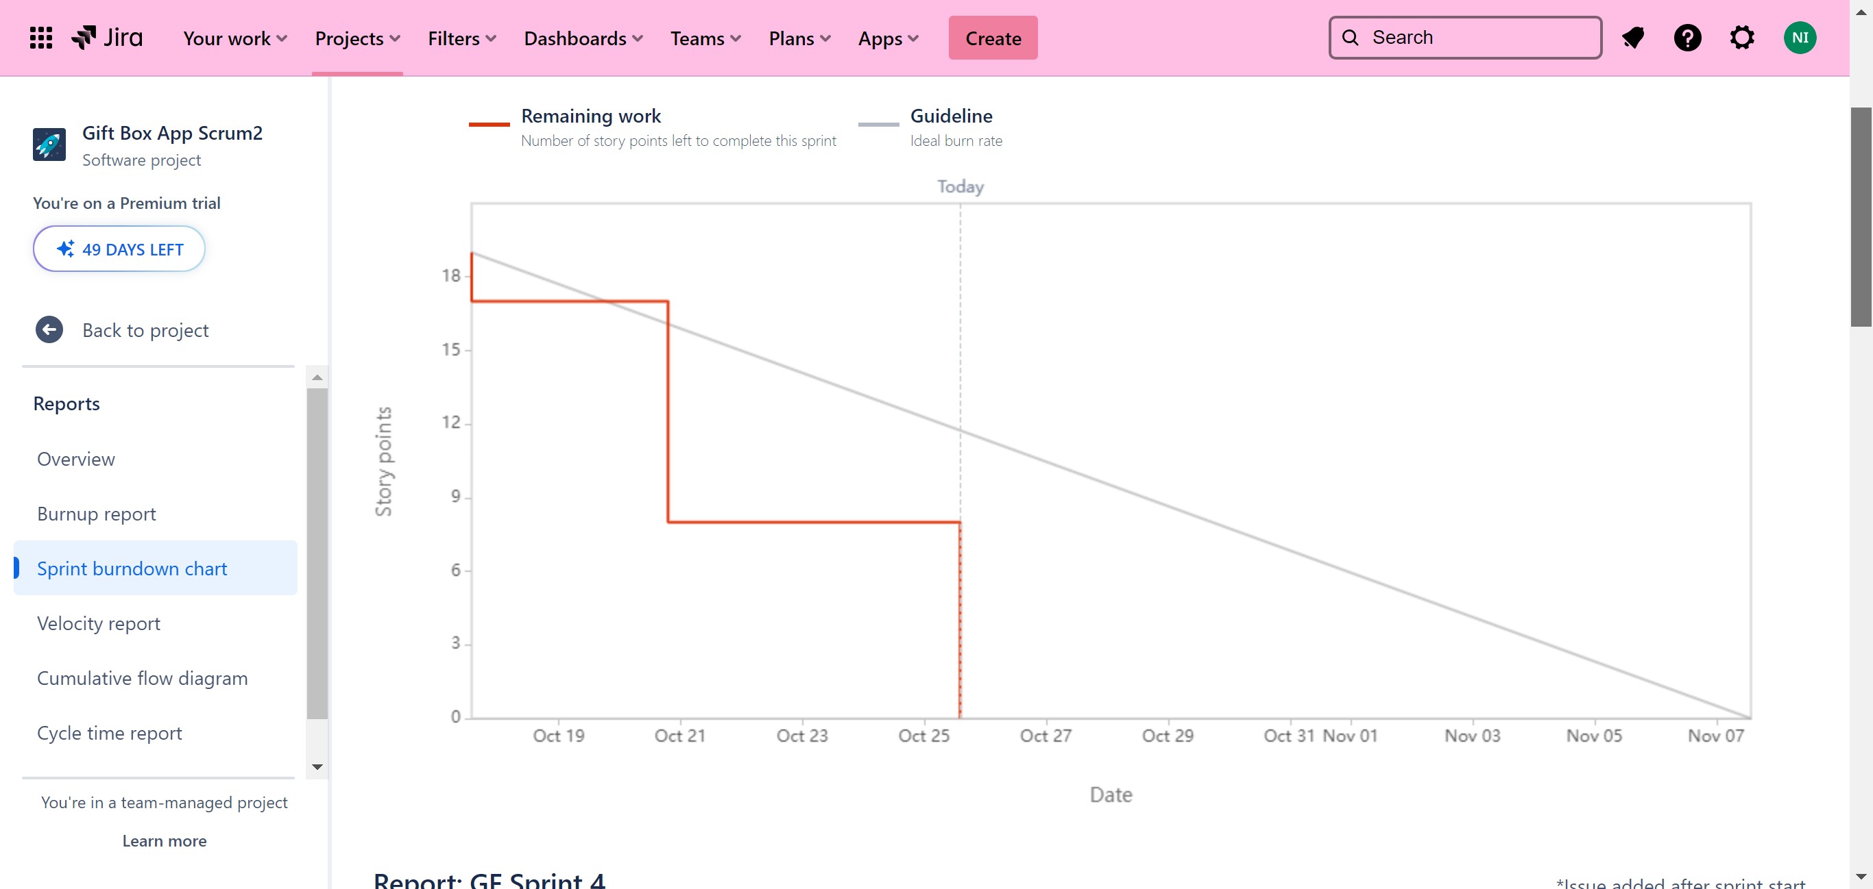Viewport: 1873px width, 889px height.
Task: Open the notifications bell
Action: (1633, 38)
